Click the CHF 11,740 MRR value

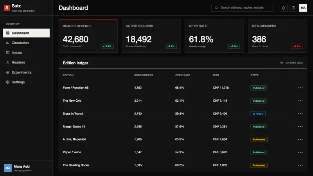click(221, 88)
